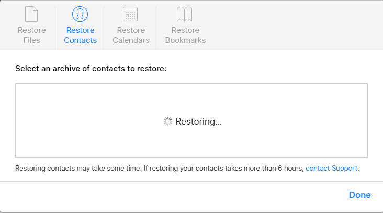Click the loading spinner beside Restoring
383x213 pixels.
tap(168, 121)
